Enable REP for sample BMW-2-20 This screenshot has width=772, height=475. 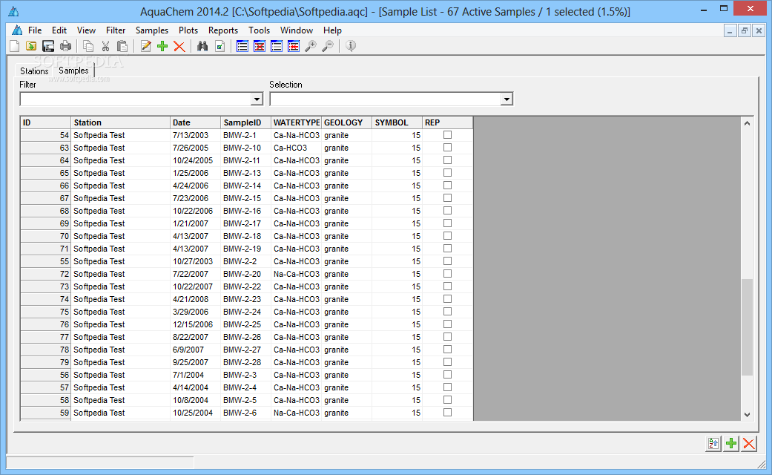tap(447, 273)
